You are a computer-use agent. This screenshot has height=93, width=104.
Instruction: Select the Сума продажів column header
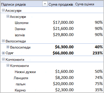coord(61,4)
